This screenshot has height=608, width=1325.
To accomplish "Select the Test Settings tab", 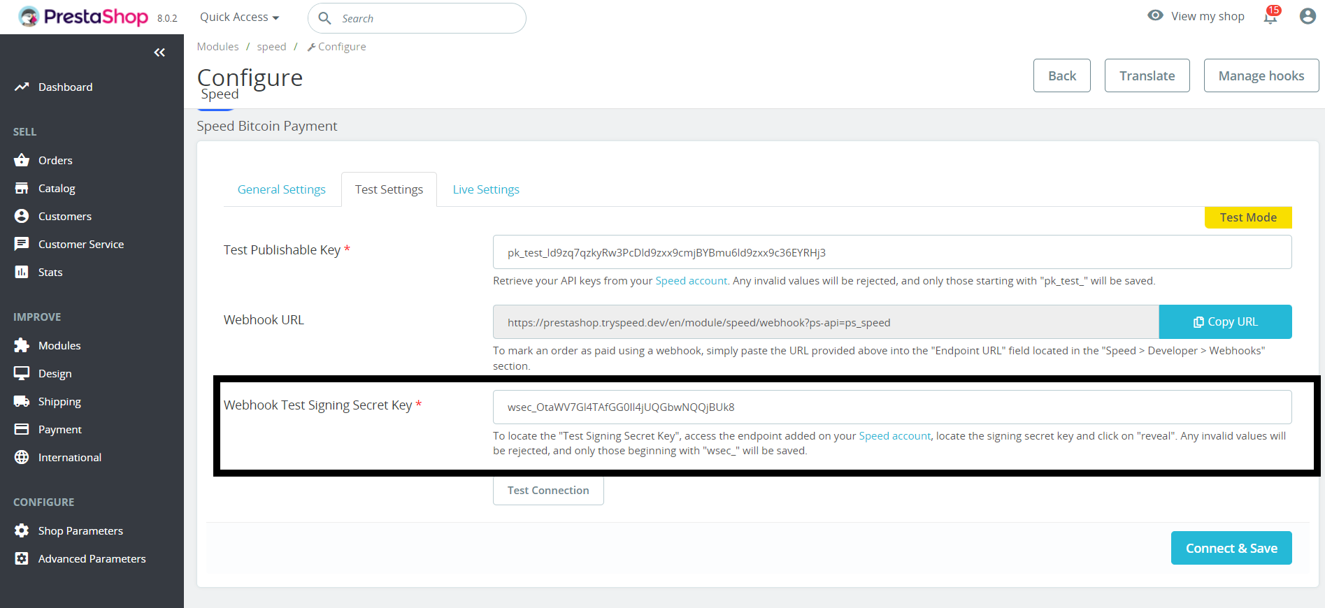I will (x=389, y=189).
